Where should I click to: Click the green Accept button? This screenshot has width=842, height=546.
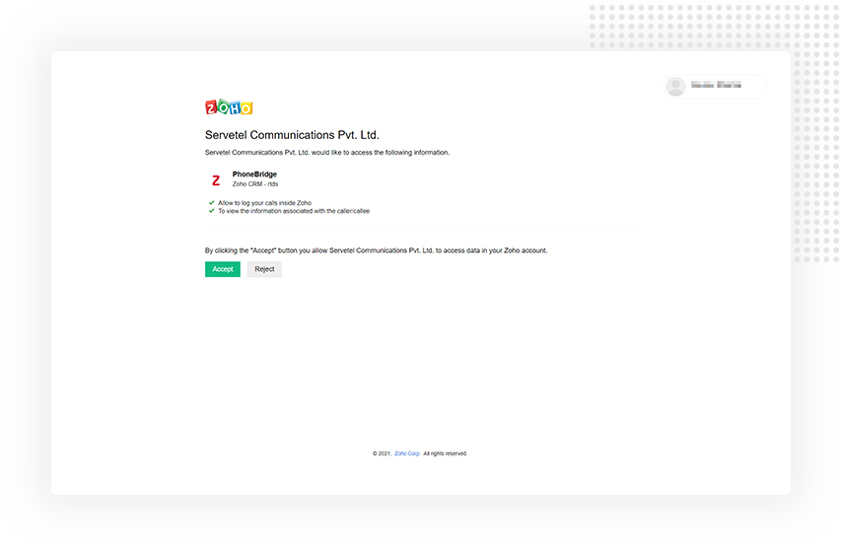click(x=222, y=269)
